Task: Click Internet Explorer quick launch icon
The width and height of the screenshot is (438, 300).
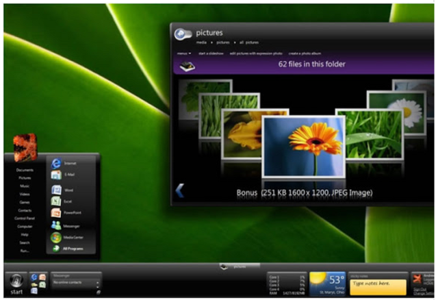Action: click(34, 277)
